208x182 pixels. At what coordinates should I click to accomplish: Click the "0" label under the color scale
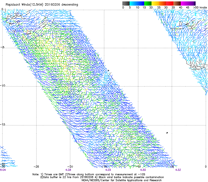click(x=123, y=7)
